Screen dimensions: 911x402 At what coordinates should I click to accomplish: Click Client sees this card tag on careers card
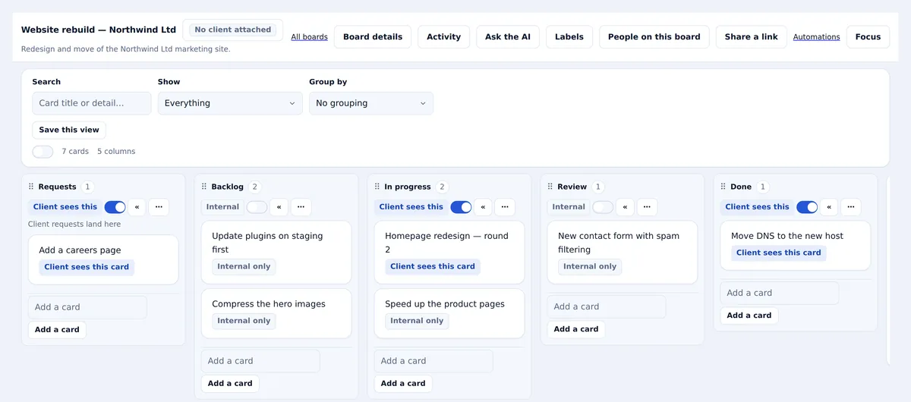pyautogui.click(x=87, y=267)
